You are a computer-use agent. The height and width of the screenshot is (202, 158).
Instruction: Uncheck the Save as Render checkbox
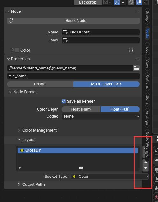(64, 101)
